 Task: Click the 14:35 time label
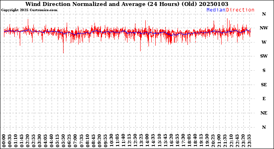coord(153,141)
